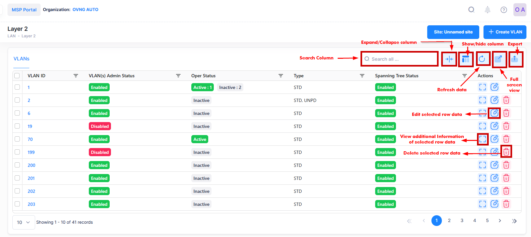
Task: Click the Expand/Collapse column icon
Action: [x=449, y=59]
